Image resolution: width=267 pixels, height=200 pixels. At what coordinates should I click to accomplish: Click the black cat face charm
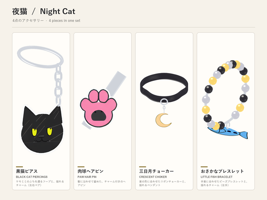[x=42, y=129]
